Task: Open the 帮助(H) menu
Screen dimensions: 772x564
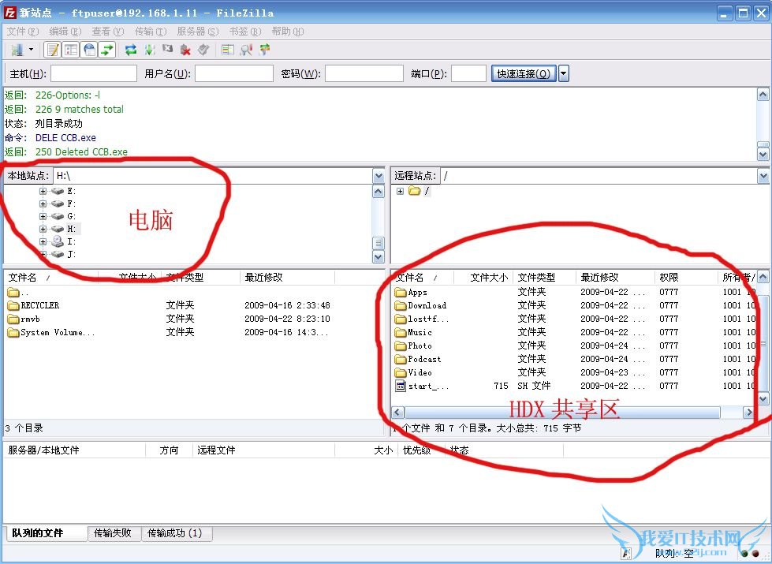Action: coord(288,32)
